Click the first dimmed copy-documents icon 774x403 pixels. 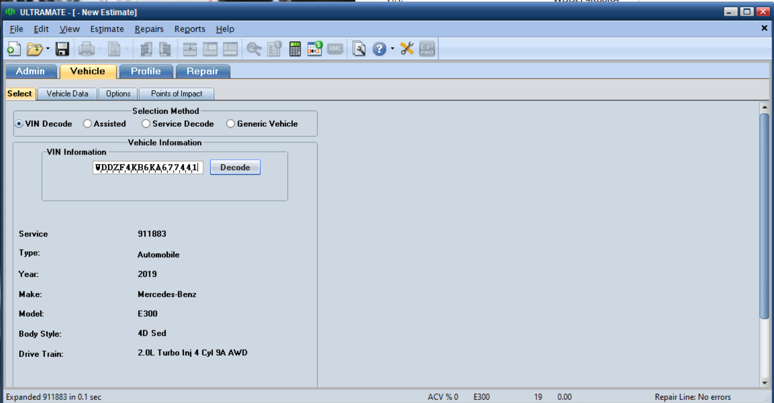point(146,49)
